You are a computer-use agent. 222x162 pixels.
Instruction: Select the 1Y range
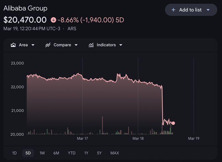click(x=86, y=153)
